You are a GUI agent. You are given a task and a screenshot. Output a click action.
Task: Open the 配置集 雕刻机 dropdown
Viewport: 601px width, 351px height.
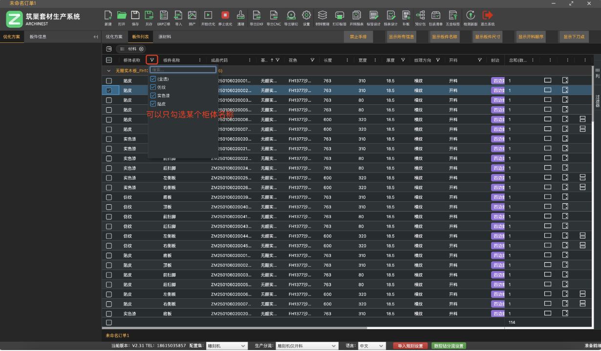click(x=227, y=346)
